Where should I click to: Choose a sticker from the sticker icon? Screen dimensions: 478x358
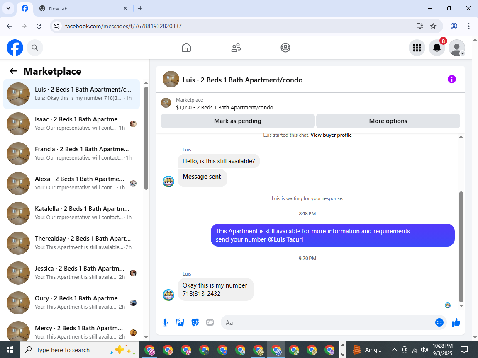(x=195, y=322)
